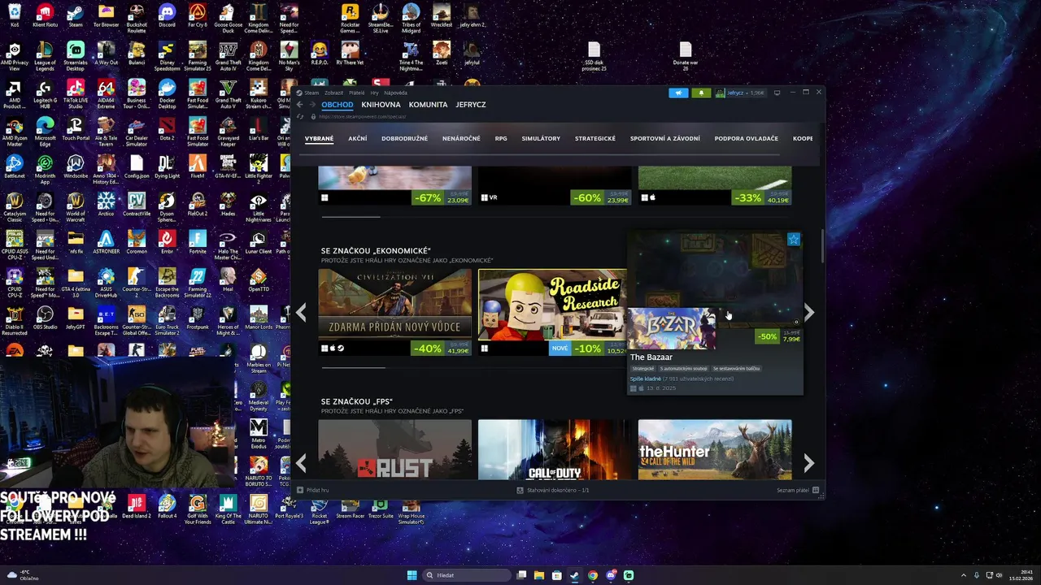The width and height of the screenshot is (1041, 585).
Task: Click Windows taskbar Hledat search box
Action: (467, 575)
